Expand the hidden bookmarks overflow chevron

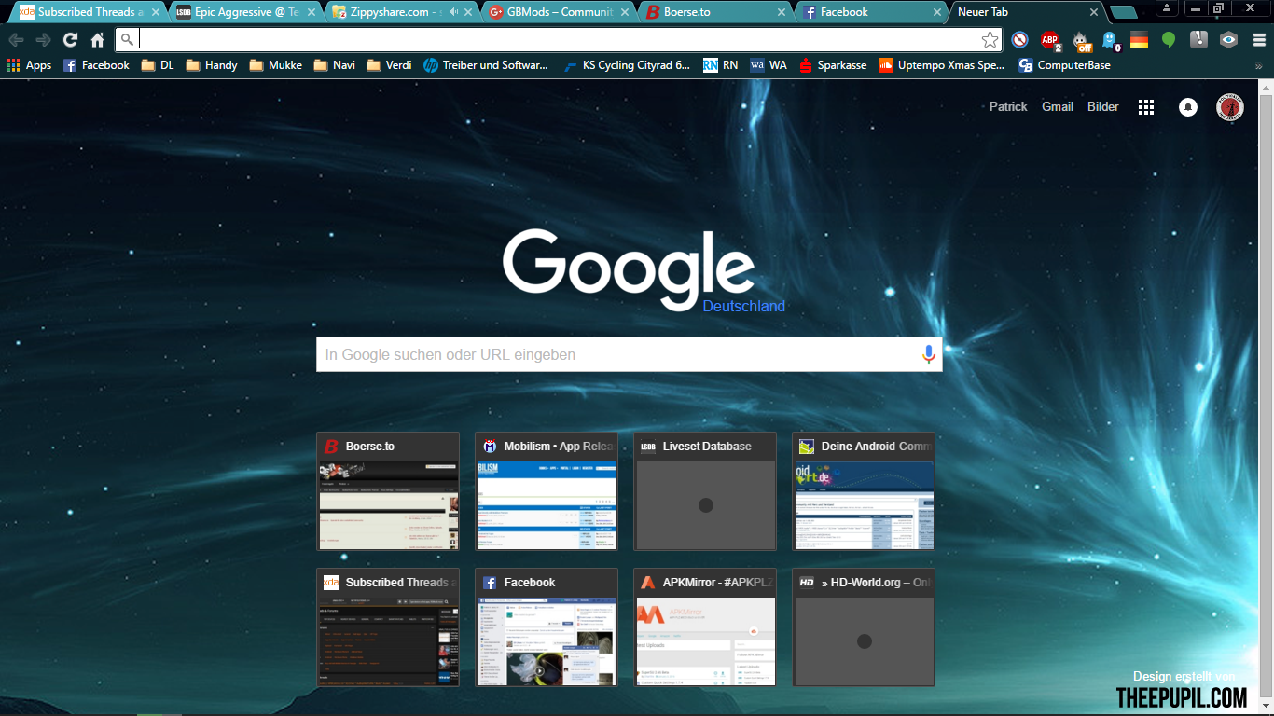point(1258,66)
